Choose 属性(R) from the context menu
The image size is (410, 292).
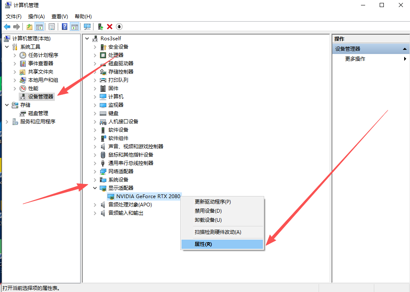203,244
